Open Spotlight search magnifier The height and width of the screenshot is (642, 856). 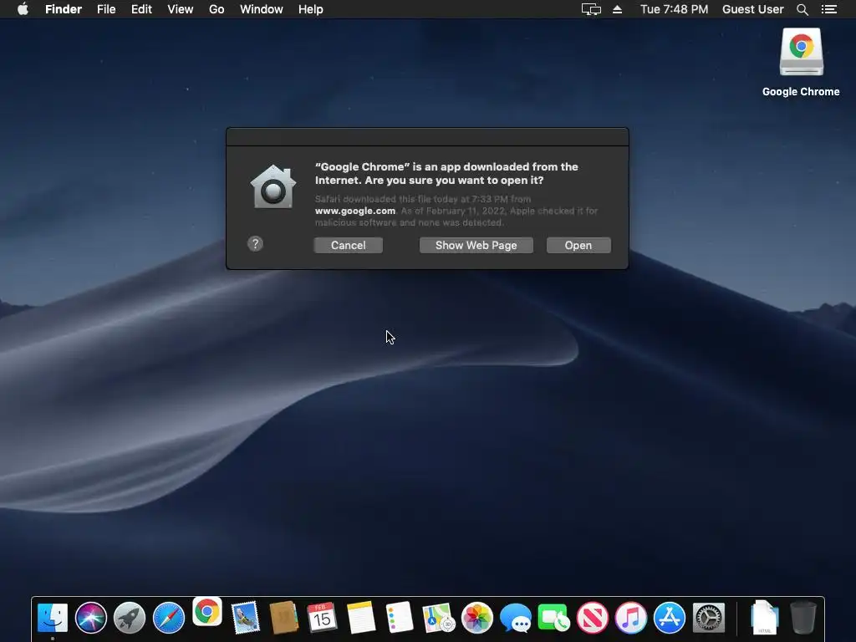(x=802, y=9)
